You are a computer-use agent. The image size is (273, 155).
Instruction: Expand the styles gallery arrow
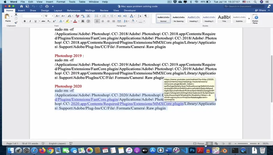coord(249,18)
